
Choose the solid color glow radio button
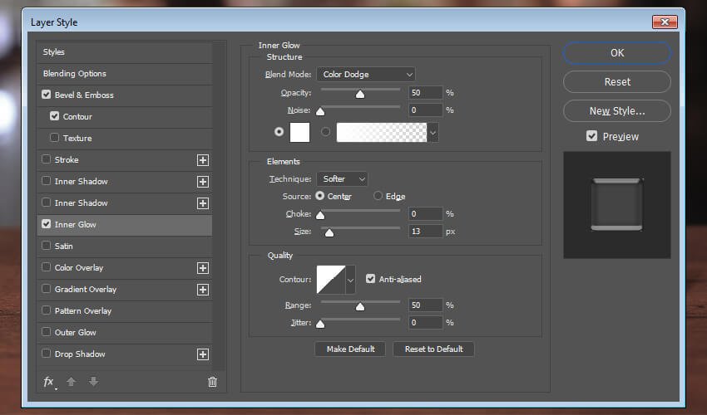tap(279, 132)
